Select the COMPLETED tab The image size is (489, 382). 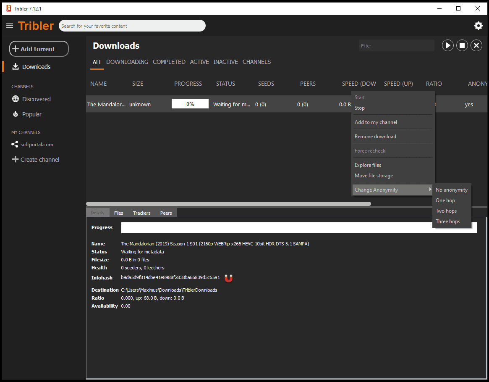169,62
